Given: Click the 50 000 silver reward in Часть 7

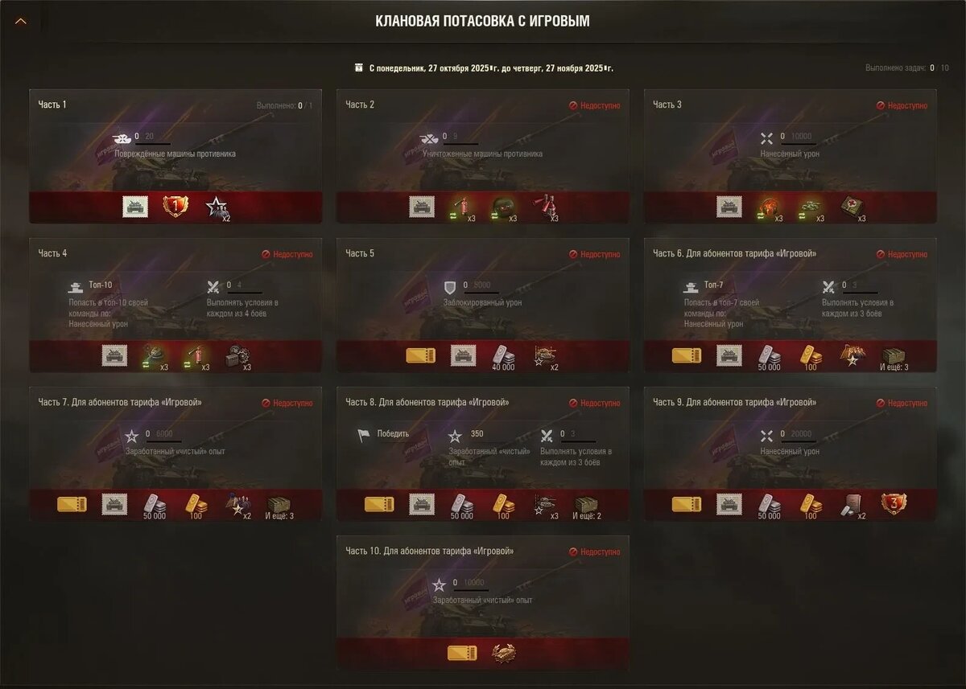Looking at the screenshot, I should 153,506.
